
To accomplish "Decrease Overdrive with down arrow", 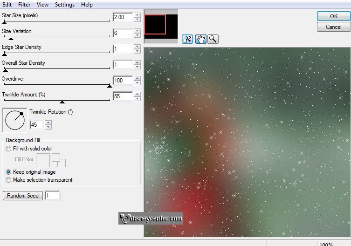I will (137, 83).
